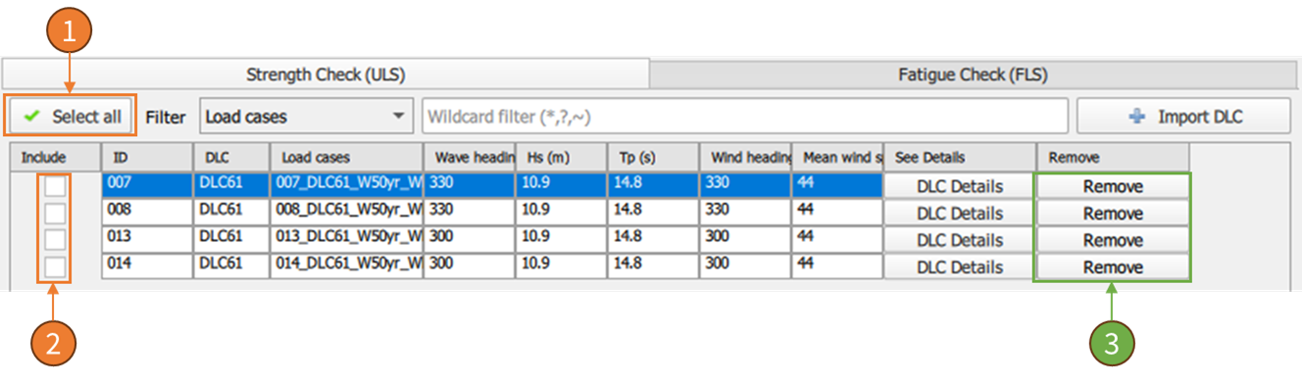The image size is (1302, 383).
Task: Click the See Details column header
Action: (960, 157)
